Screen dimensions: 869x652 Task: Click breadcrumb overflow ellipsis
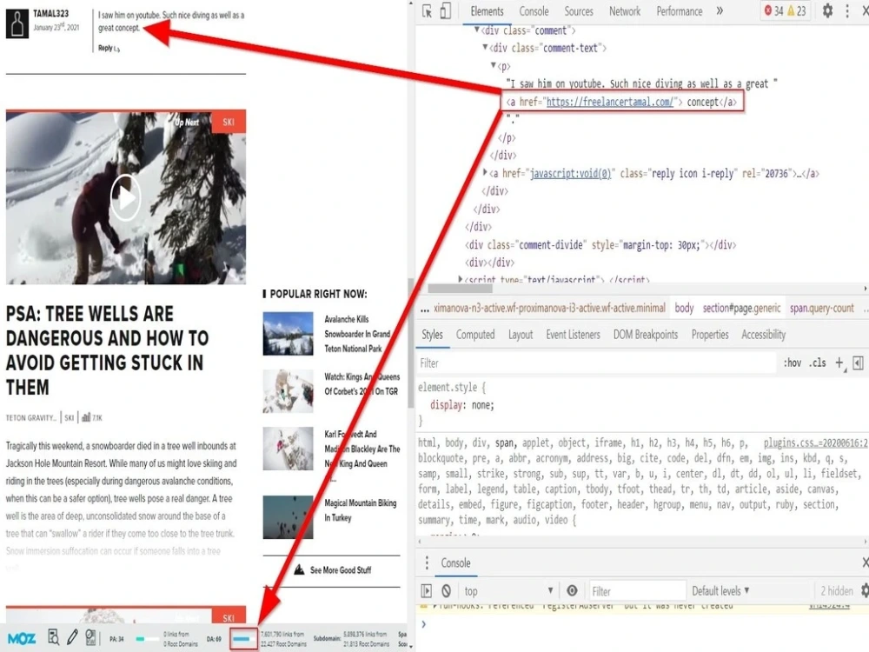(x=425, y=309)
